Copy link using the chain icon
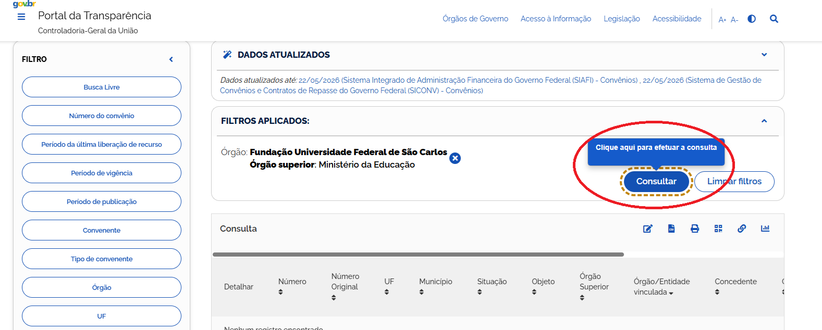 [x=742, y=229]
